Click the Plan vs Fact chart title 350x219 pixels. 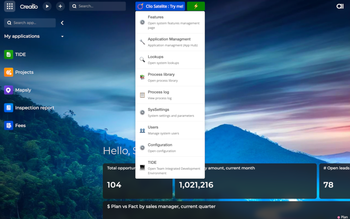(161, 206)
